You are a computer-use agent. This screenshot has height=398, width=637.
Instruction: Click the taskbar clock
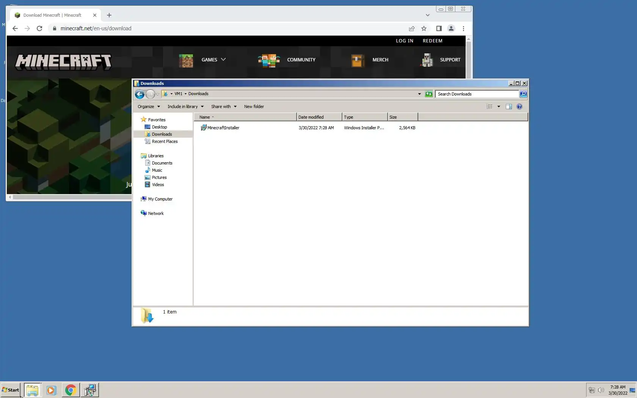click(618, 390)
